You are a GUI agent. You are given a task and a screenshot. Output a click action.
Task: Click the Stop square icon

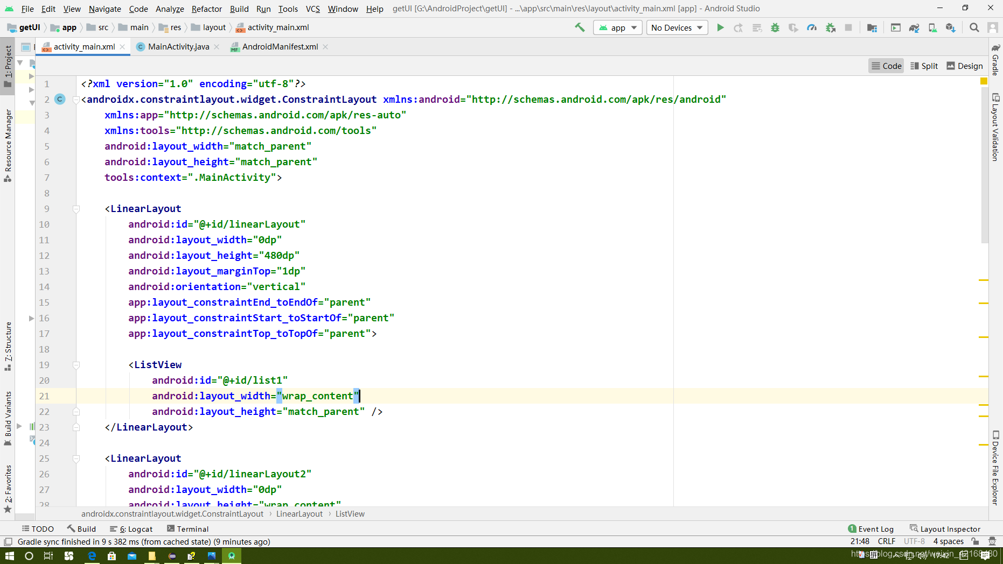click(848, 27)
